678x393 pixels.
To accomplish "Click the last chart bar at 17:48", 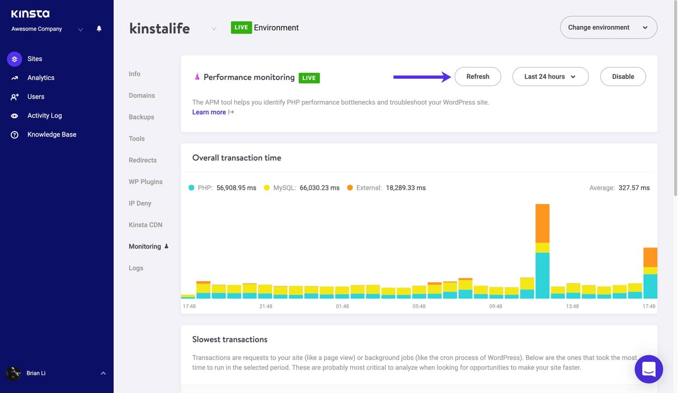I will pos(650,273).
